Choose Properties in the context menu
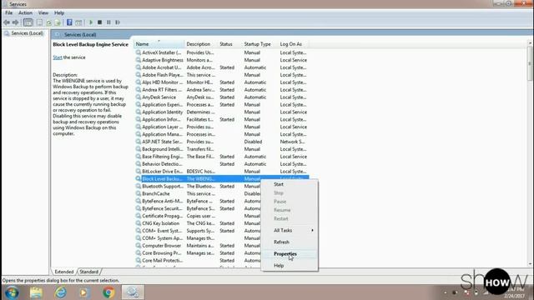This screenshot has width=534, height=300. (290, 254)
